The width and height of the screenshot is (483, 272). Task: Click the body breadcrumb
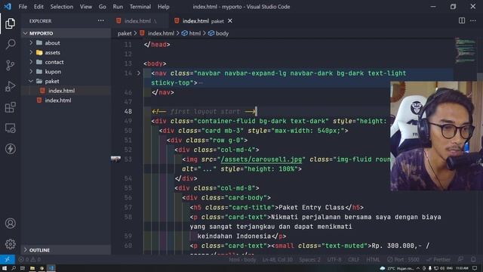coord(218,33)
